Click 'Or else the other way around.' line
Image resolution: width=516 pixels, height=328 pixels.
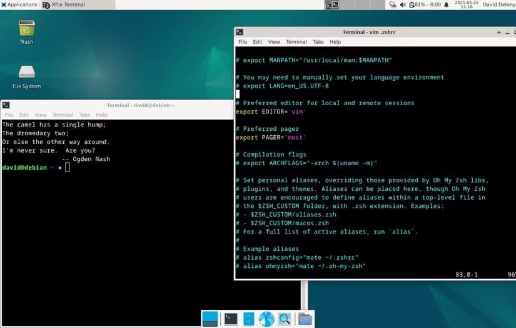pos(56,142)
